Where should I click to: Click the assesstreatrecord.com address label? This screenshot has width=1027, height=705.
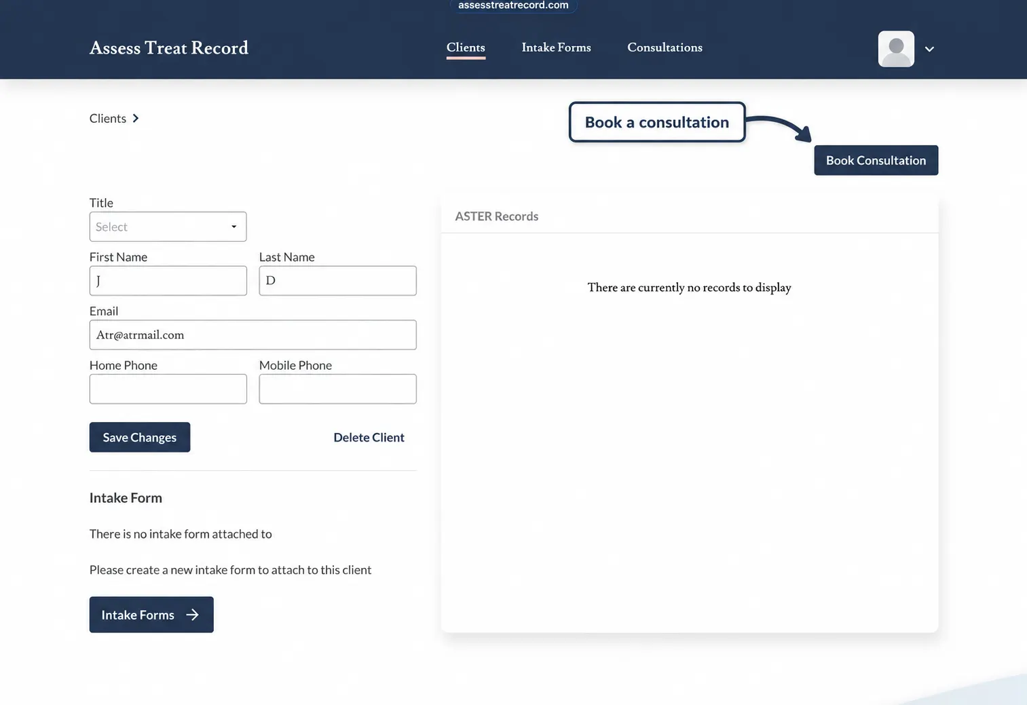point(513,5)
